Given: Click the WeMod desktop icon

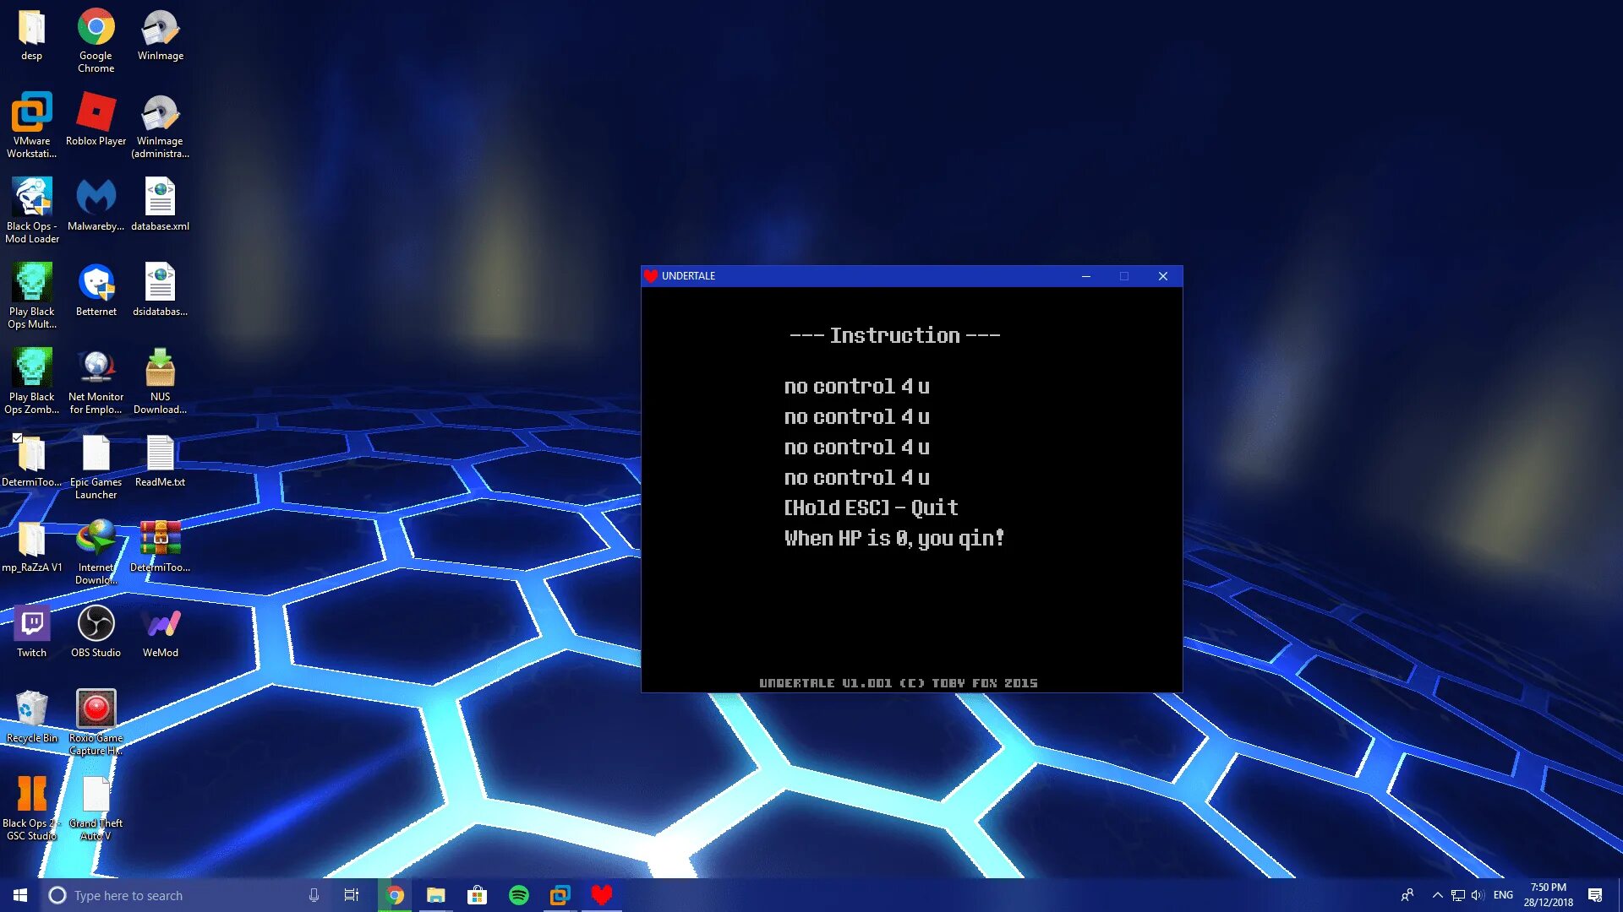Looking at the screenshot, I should pyautogui.click(x=160, y=626).
